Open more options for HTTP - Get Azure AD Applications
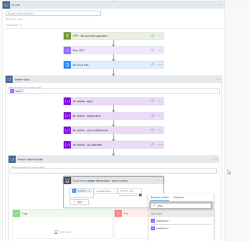The height and width of the screenshot is (241, 250). click(160, 36)
